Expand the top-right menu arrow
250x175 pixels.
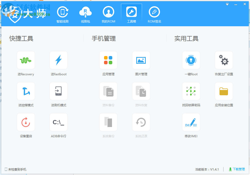tap(227, 4)
